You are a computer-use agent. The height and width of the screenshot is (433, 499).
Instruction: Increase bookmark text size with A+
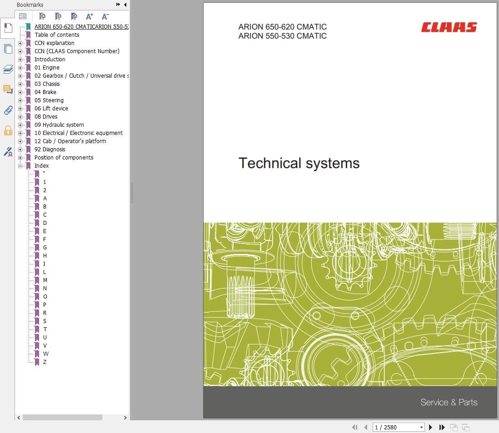[x=90, y=16]
